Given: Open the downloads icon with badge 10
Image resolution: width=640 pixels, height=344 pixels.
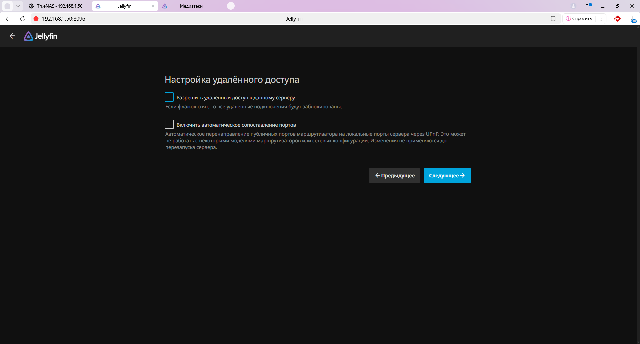Looking at the screenshot, I should pyautogui.click(x=632, y=19).
